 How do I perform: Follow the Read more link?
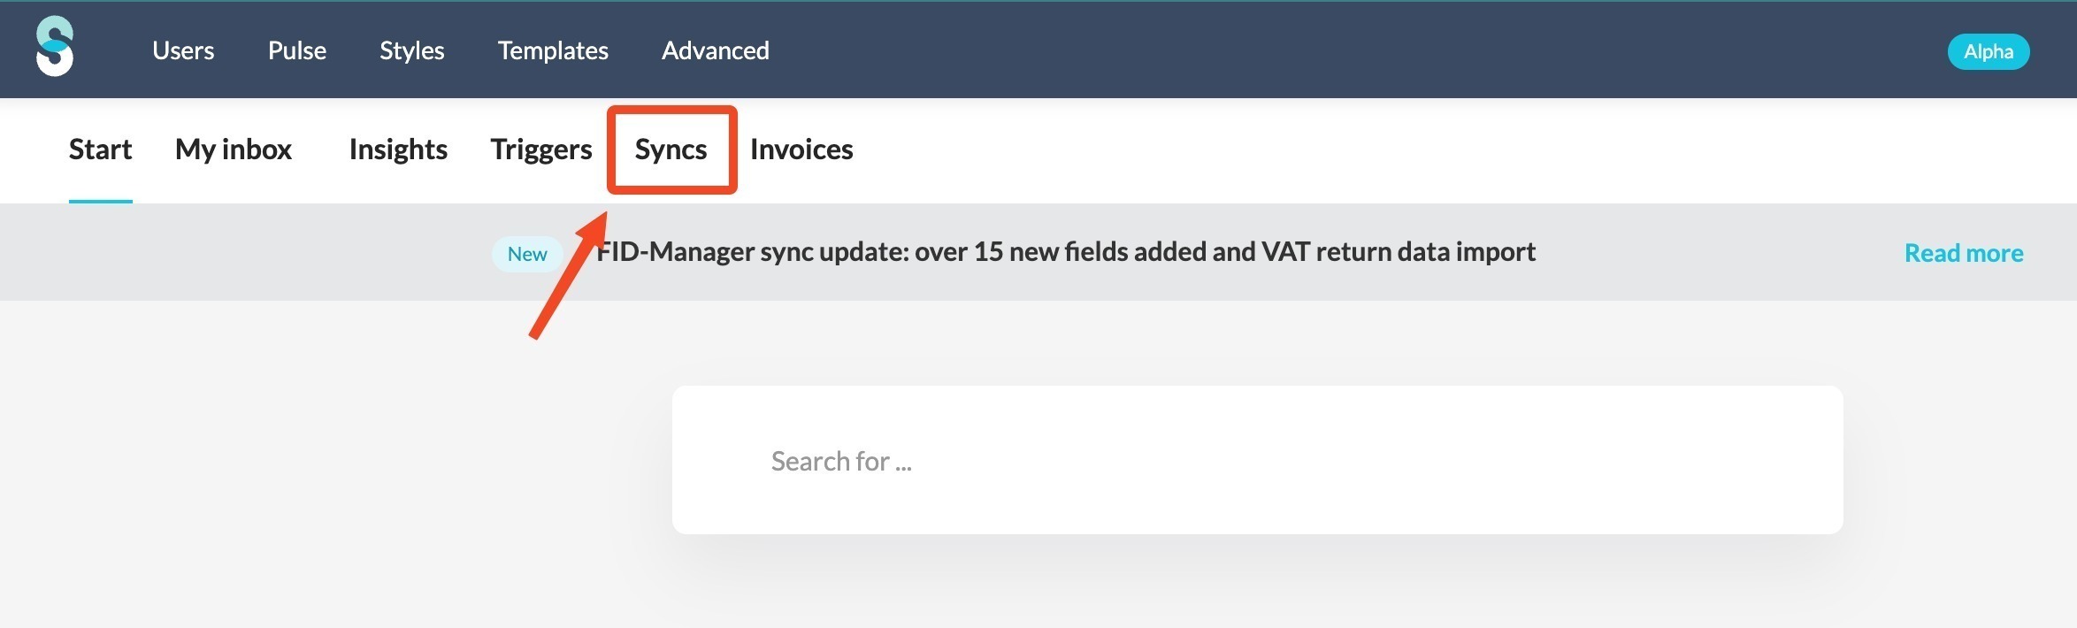point(1964,253)
